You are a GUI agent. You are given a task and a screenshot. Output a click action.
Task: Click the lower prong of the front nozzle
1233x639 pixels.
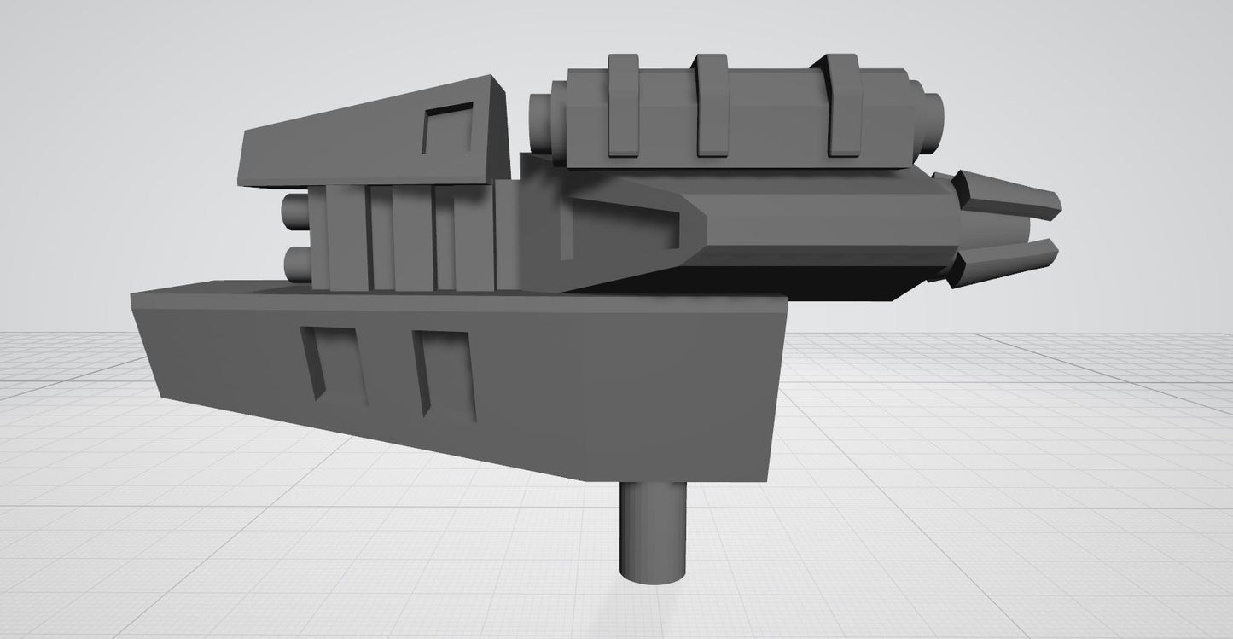[1007, 259]
